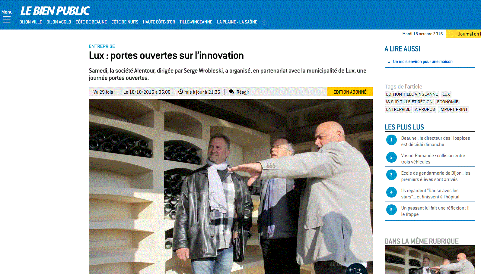The image size is (481, 274).
Task: Open the CÔTE DE BEAUNE section
Action: pyautogui.click(x=91, y=22)
